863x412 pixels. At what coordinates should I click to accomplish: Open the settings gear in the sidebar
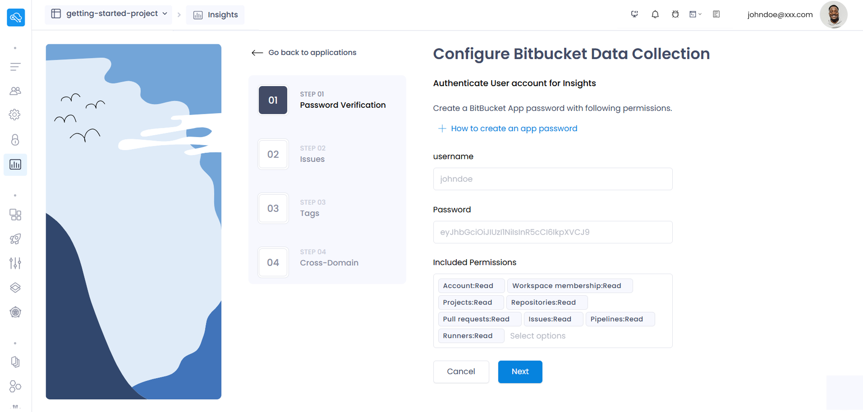(x=15, y=114)
